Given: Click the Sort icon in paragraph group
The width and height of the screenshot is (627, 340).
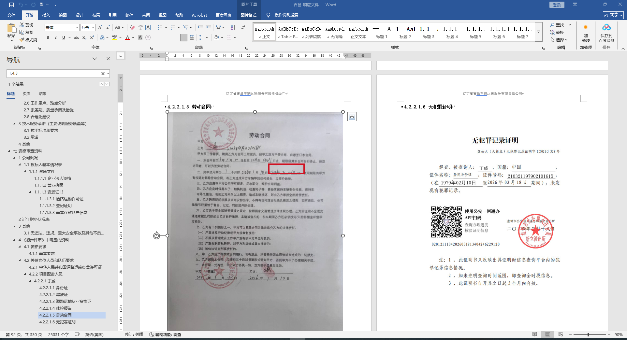Looking at the screenshot, I should (233, 27).
